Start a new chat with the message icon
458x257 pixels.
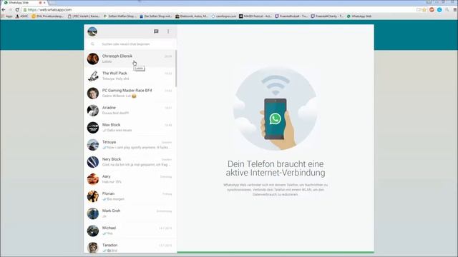pos(156,31)
